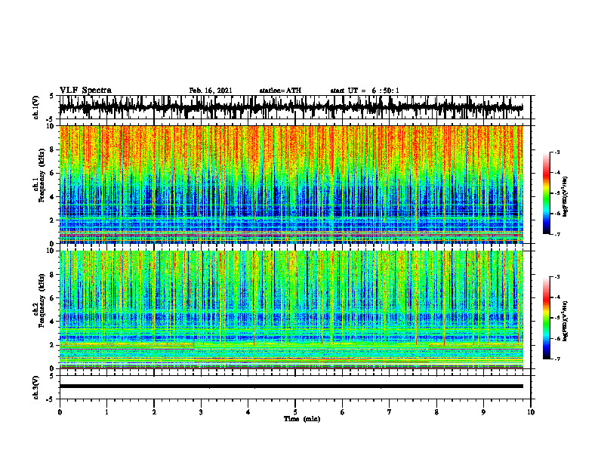Click time axis tick label "9"
The image size is (598, 462).
pyautogui.click(x=483, y=412)
